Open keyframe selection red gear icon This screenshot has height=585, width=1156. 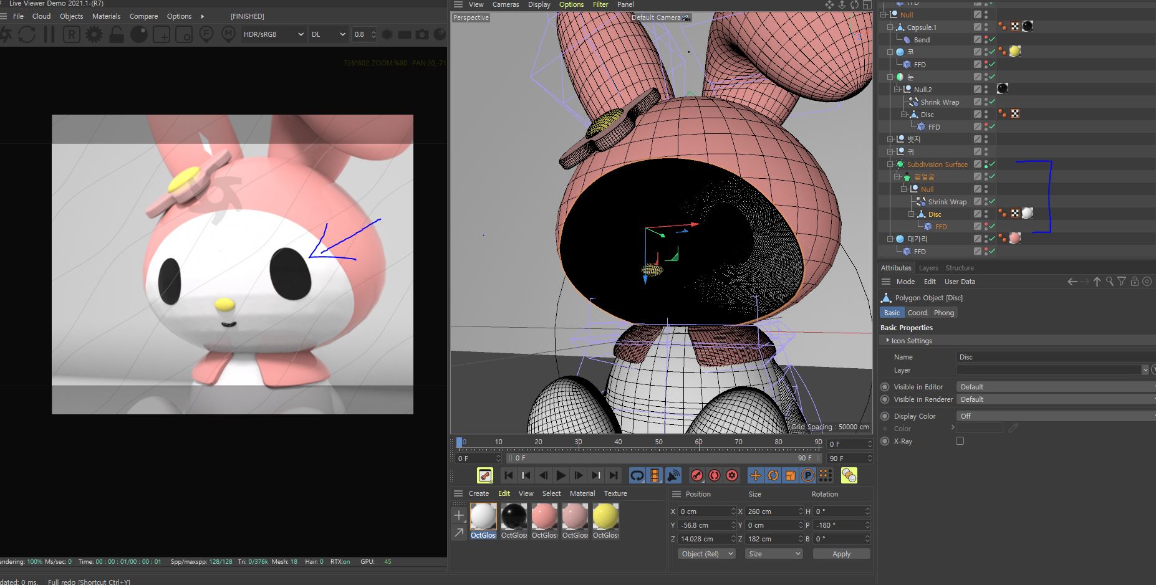coord(732,475)
